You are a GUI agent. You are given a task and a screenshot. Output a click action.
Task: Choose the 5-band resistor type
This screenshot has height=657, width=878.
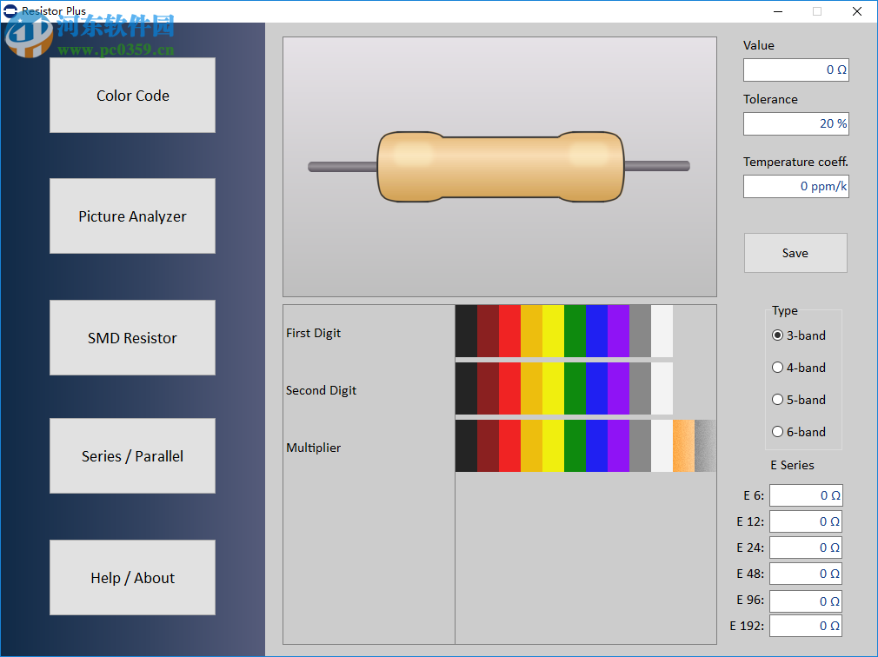click(x=777, y=399)
